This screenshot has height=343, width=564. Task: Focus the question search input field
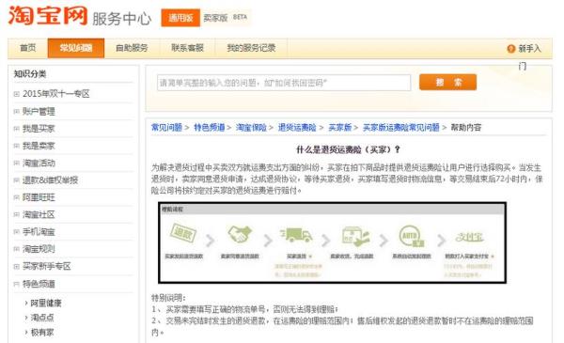284,83
